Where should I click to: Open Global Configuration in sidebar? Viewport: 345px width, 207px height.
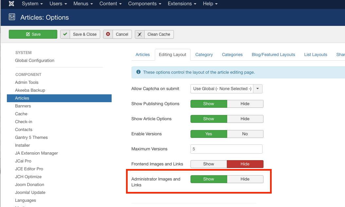35,61
